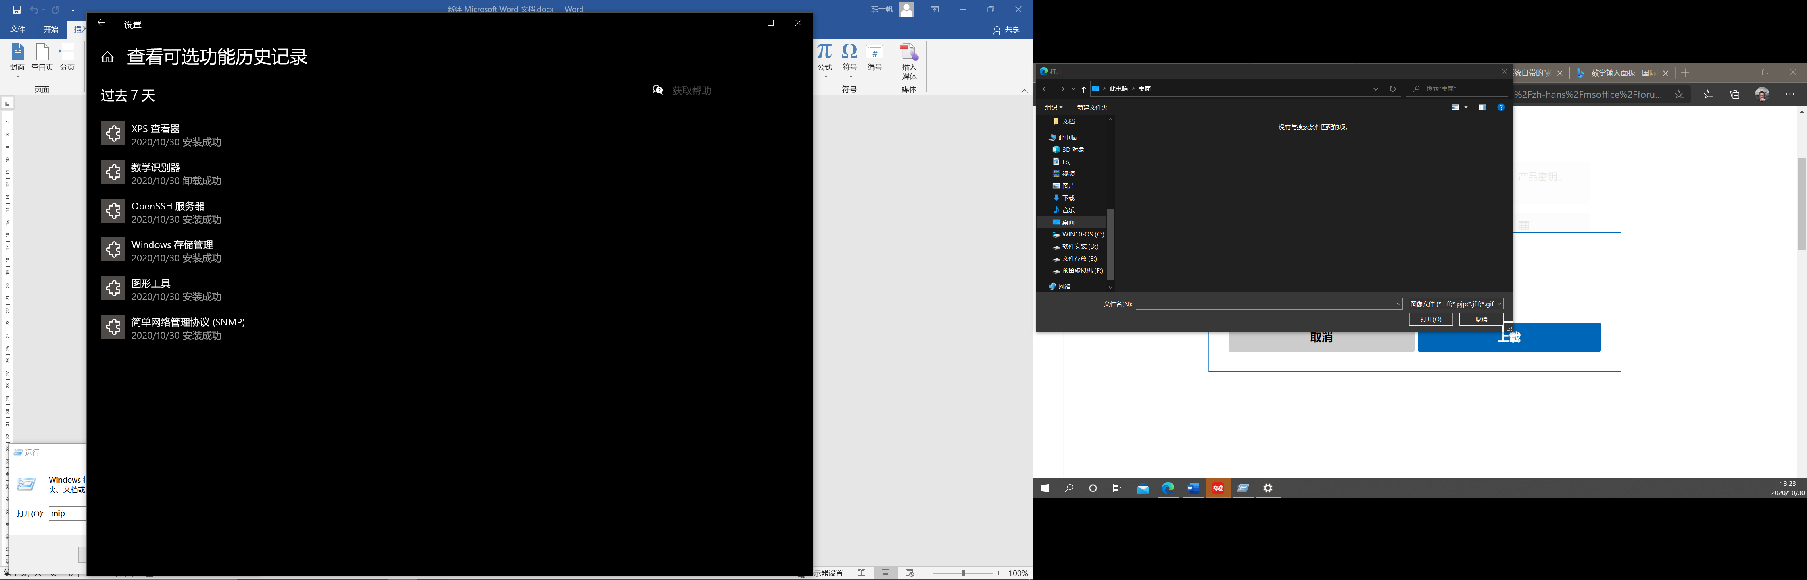Switch Word to Read Mode view in status bar
The height and width of the screenshot is (580, 1807).
[862, 573]
